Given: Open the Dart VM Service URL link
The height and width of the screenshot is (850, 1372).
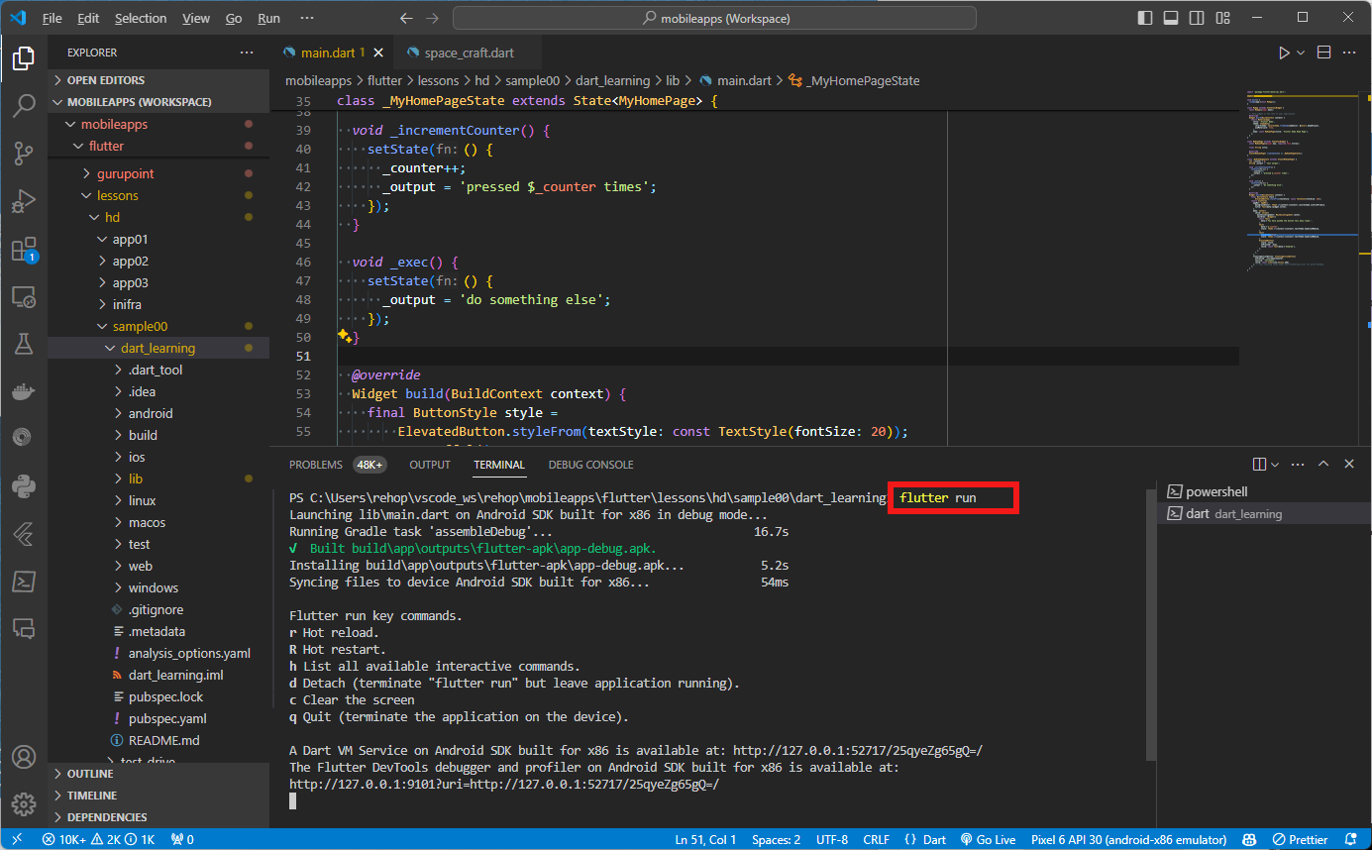Looking at the screenshot, I should point(857,750).
